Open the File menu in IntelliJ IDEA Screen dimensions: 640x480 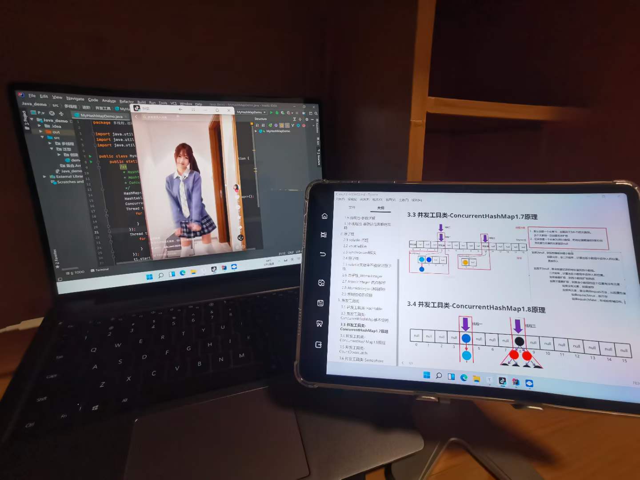[32, 96]
